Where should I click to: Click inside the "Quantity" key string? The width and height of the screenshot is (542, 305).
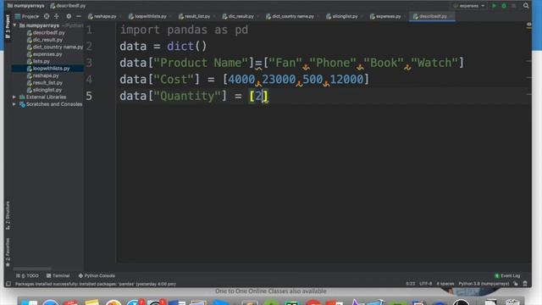pyautogui.click(x=187, y=96)
